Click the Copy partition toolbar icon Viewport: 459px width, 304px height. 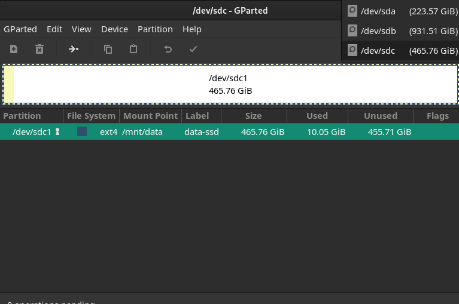point(108,49)
